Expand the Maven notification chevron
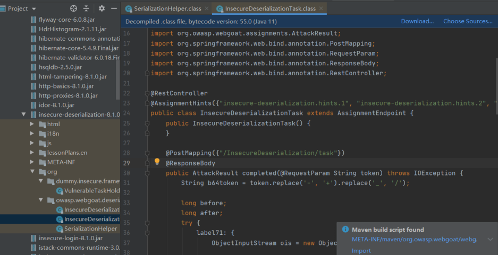Viewport: 498px width, 255px height. tap(490, 240)
